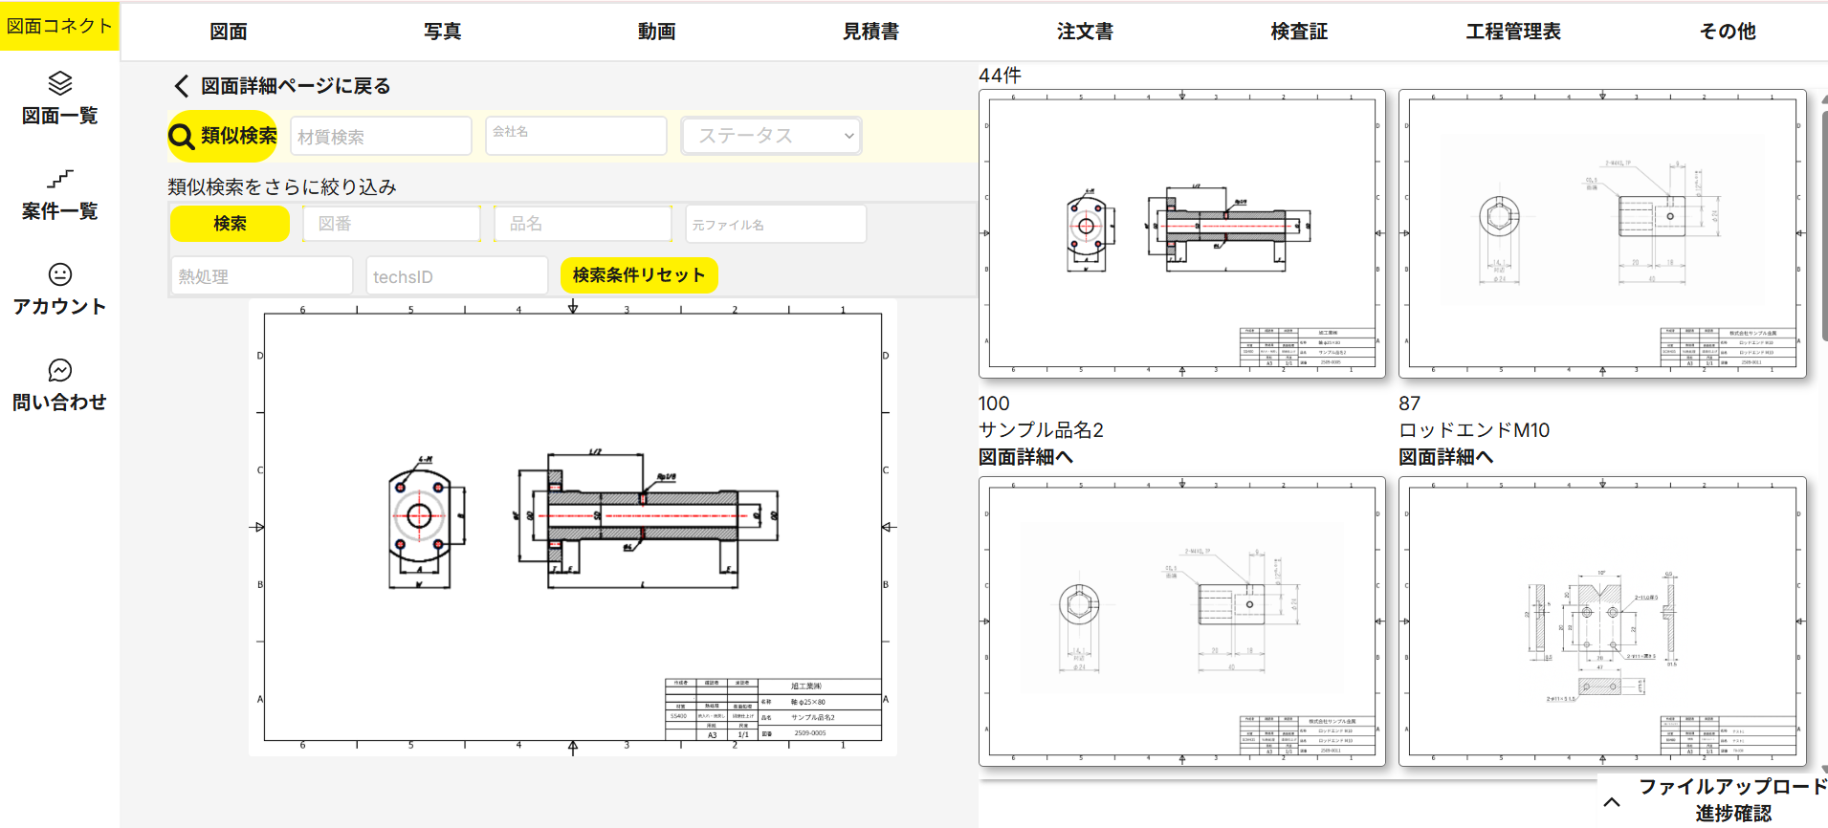Click the 材質検索 input field
This screenshot has height=828, width=1828.
pyautogui.click(x=381, y=137)
